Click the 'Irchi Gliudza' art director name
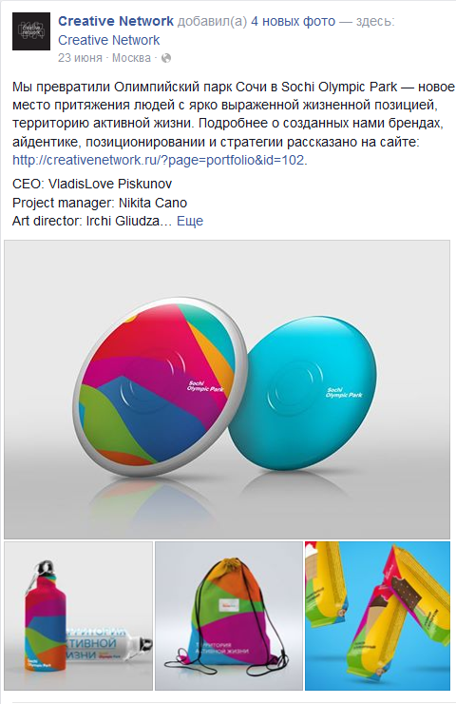456x704 pixels. click(123, 221)
